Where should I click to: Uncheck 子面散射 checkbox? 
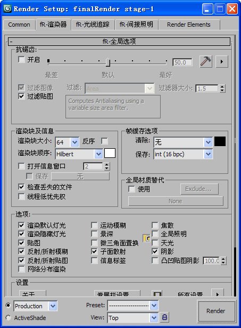pyautogui.click(x=94, y=251)
